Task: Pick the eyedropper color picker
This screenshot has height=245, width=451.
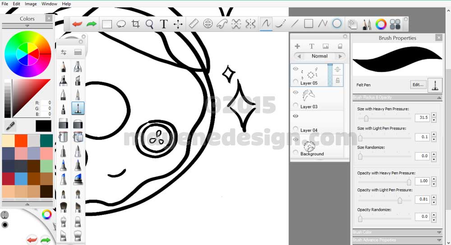Action: pos(11,125)
